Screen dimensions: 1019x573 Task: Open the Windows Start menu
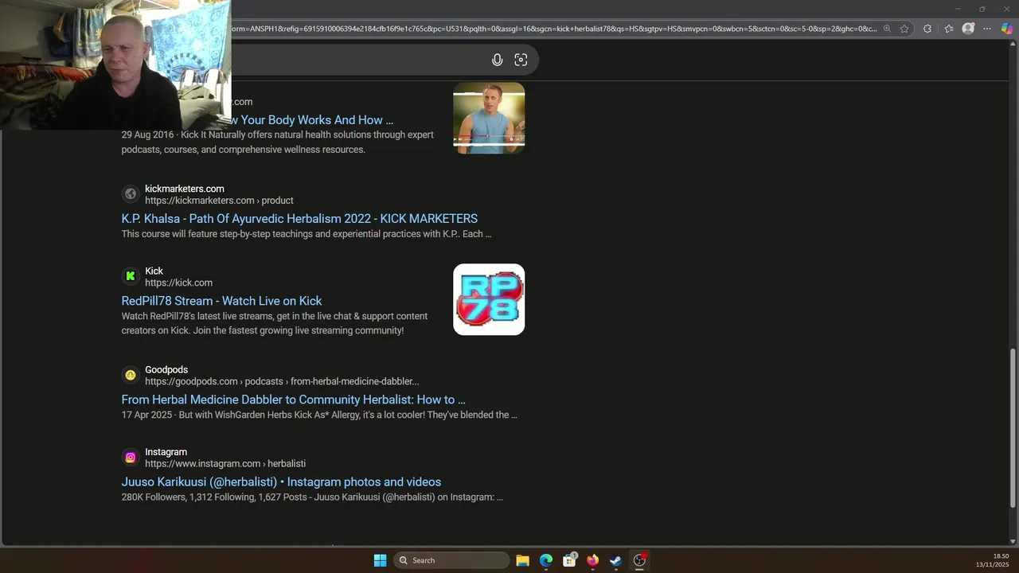pos(380,560)
